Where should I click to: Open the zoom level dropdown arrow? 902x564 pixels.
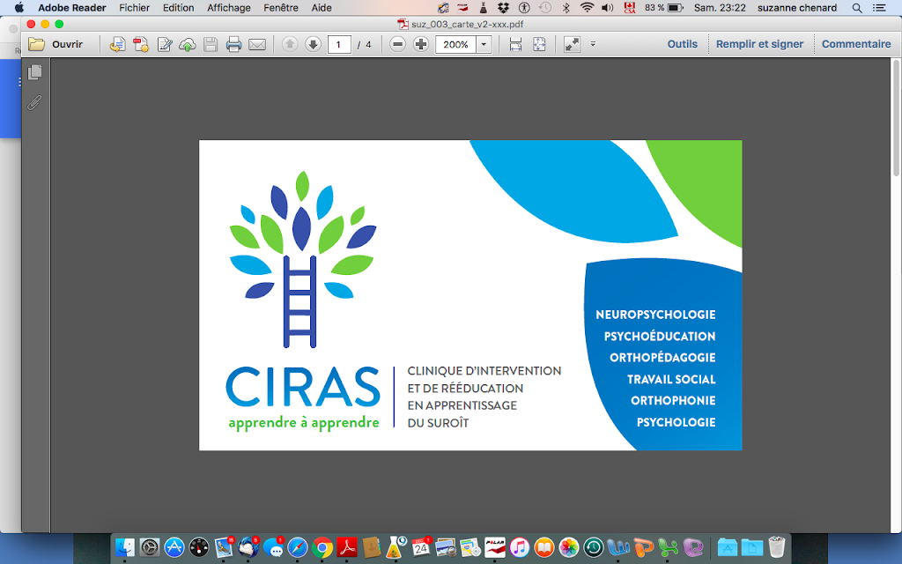click(x=484, y=44)
